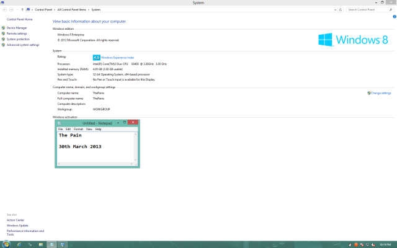Open Notepad Edit menu

coord(68,129)
